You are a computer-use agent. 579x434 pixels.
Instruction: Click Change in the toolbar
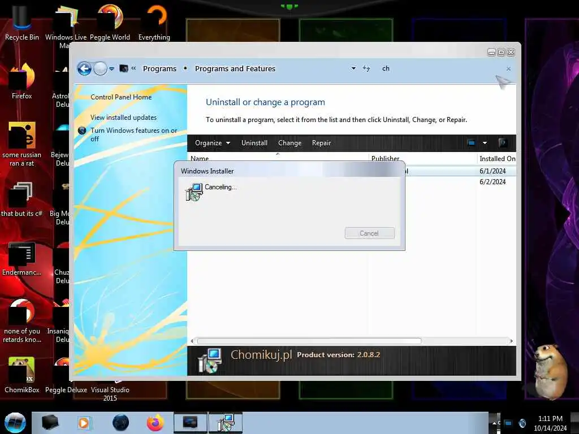pyautogui.click(x=290, y=143)
